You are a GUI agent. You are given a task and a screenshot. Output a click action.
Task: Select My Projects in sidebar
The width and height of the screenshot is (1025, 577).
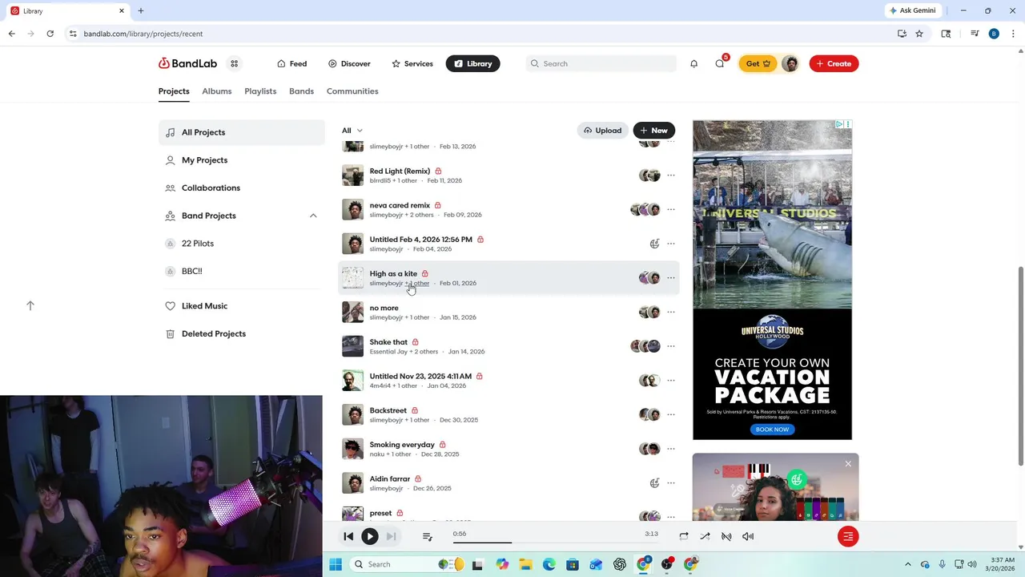pyautogui.click(x=241, y=160)
